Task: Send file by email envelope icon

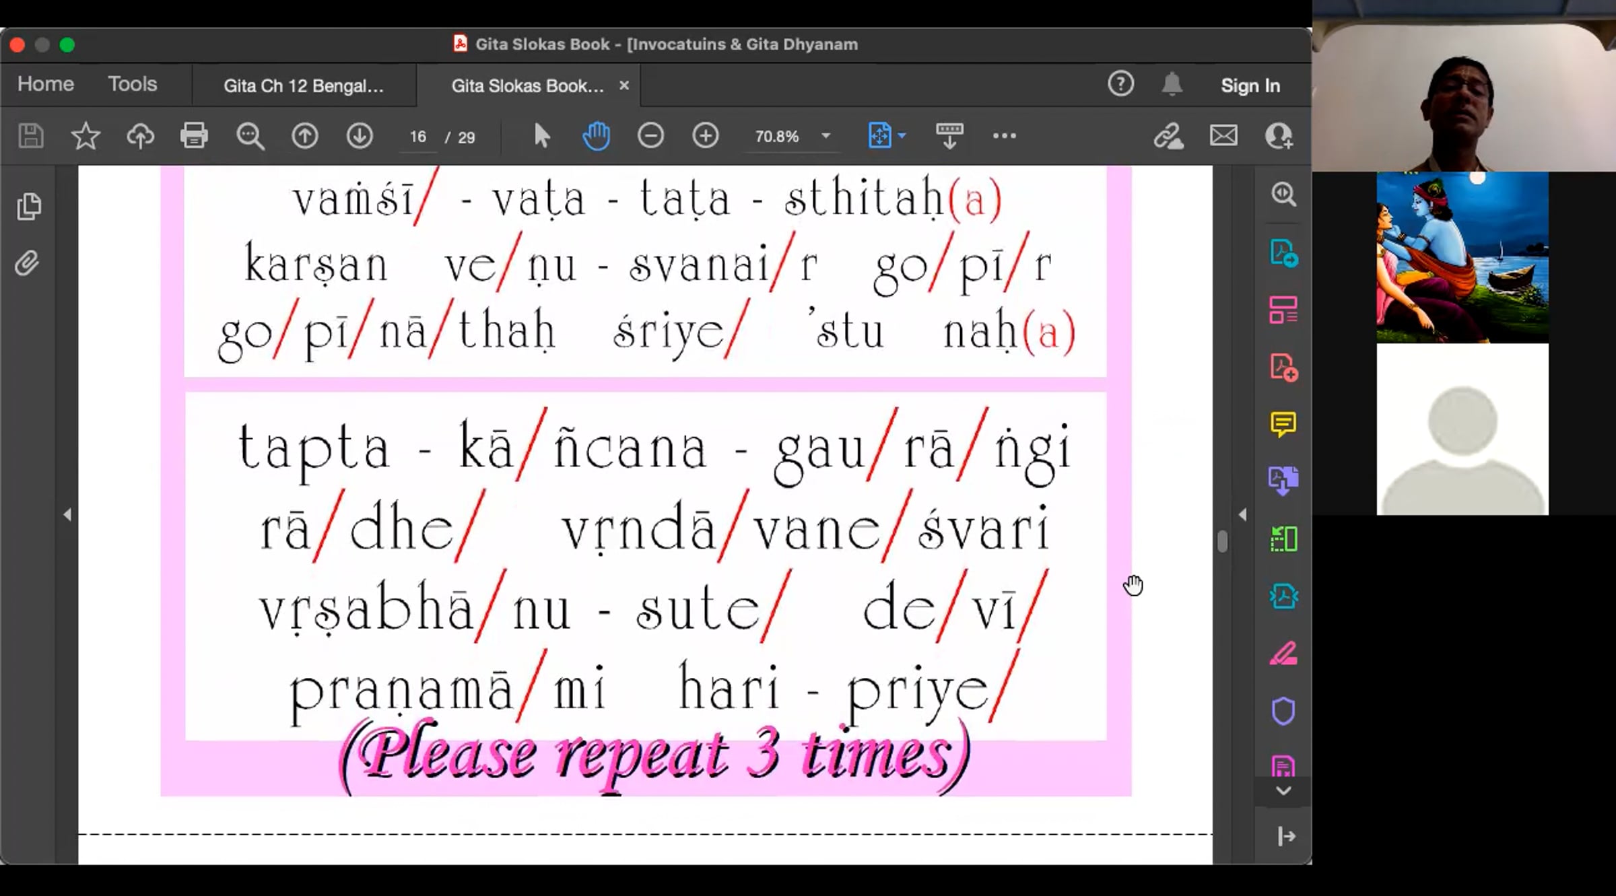Action: pos(1223,136)
